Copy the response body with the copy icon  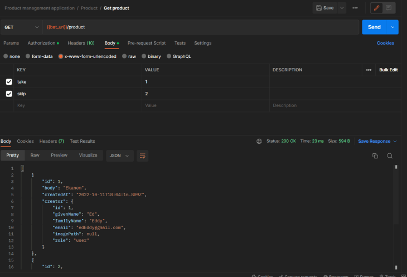pos(375,155)
